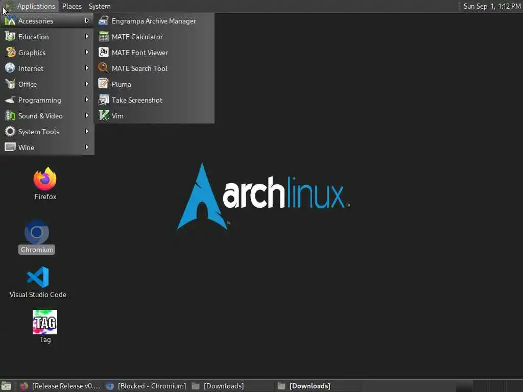Click Chromium icon in taskbar
The image size is (523, 392).
coord(110,386)
